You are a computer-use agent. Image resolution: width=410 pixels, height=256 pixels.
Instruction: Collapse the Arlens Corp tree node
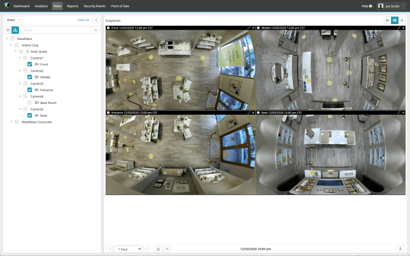tap(11, 45)
